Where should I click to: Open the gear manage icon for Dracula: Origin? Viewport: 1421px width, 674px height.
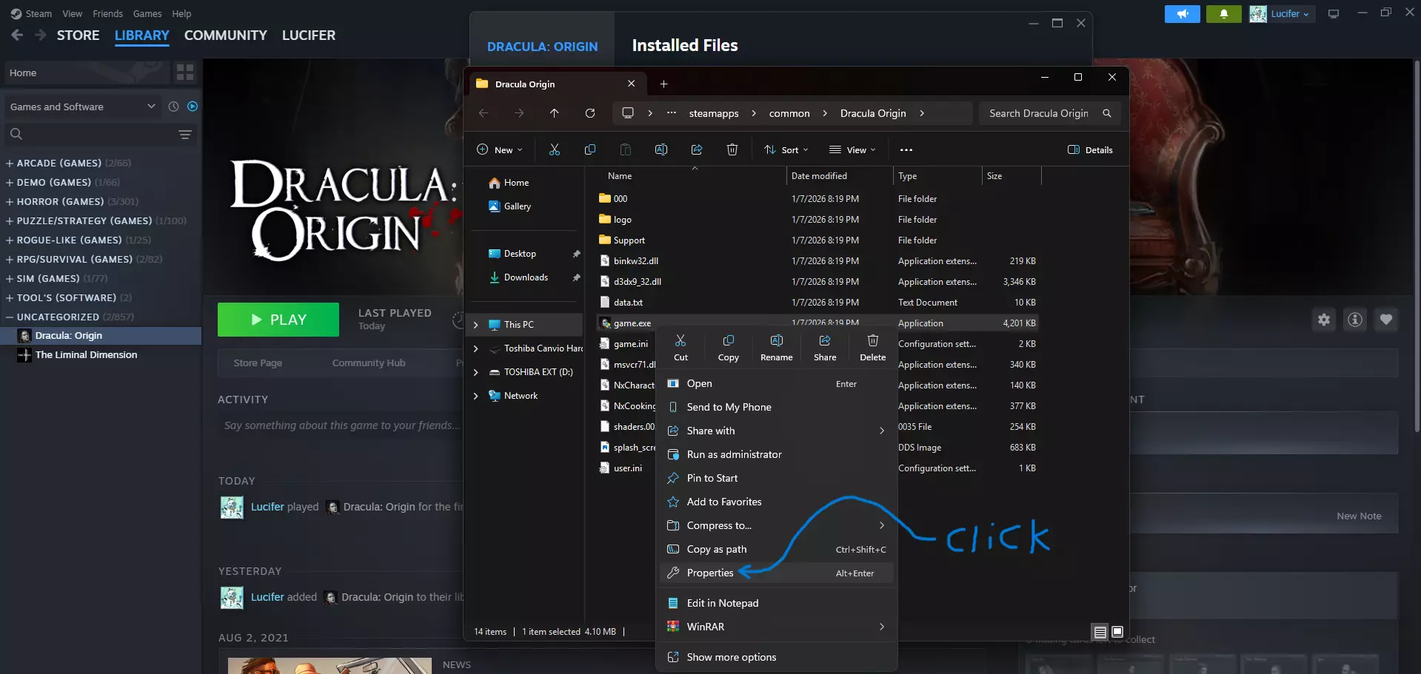pos(1324,320)
